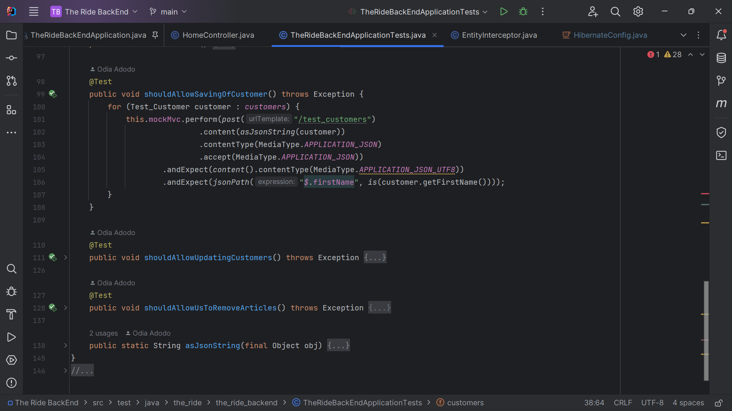Open more run actions kebab menu

click(x=543, y=11)
